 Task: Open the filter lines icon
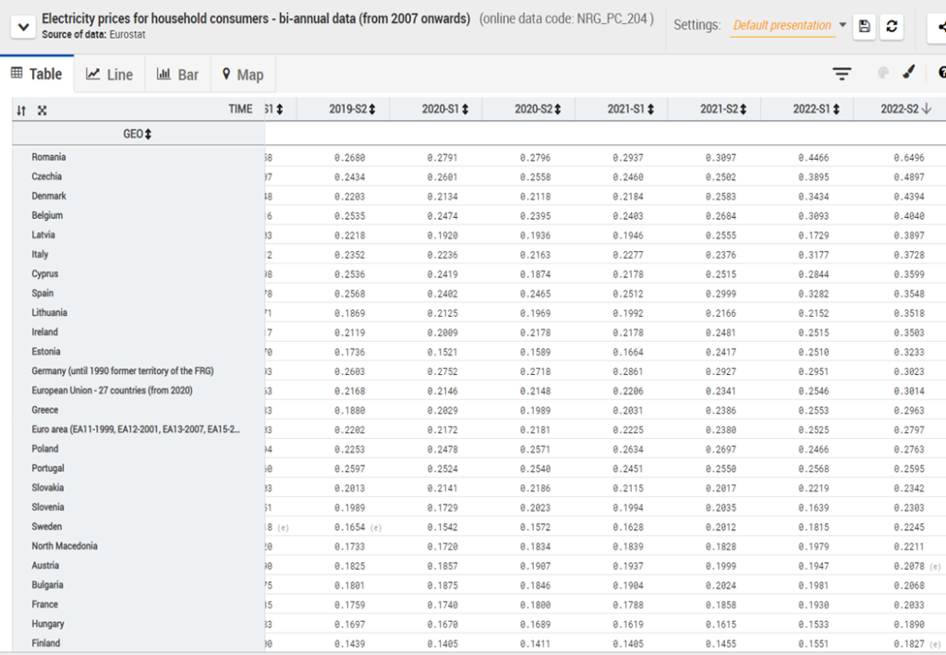[x=841, y=74]
